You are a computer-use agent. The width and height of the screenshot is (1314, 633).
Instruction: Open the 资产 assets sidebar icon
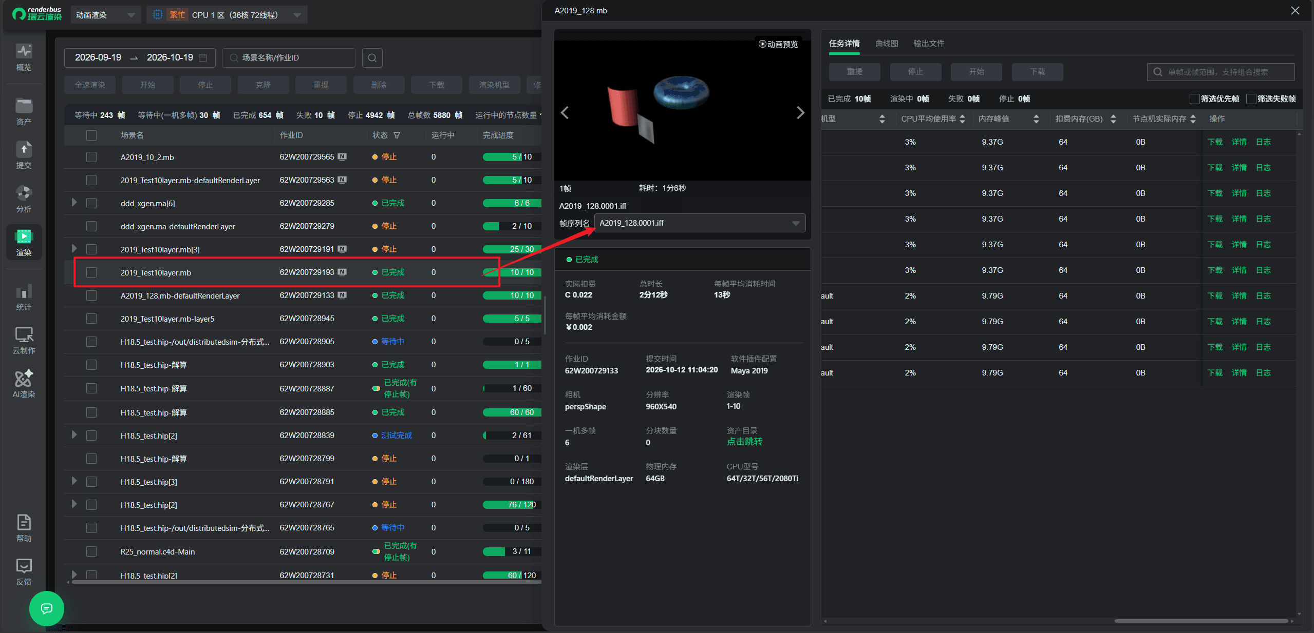click(24, 111)
